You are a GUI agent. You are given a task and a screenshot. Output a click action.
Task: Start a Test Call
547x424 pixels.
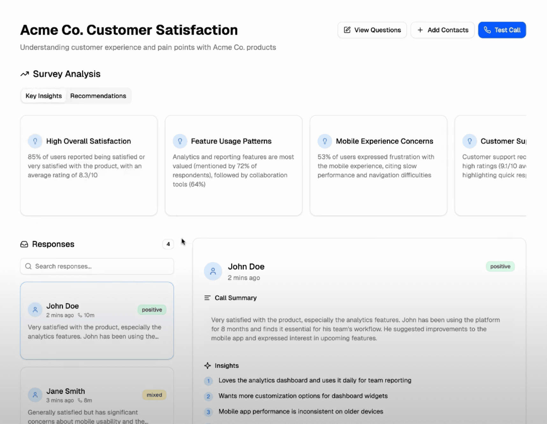pyautogui.click(x=502, y=30)
